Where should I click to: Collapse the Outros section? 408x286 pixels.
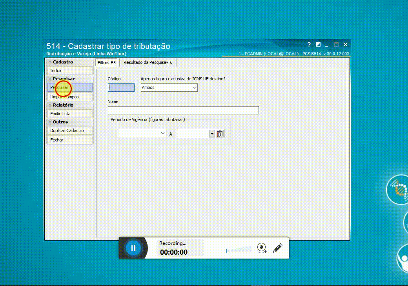pyautogui.click(x=50, y=122)
